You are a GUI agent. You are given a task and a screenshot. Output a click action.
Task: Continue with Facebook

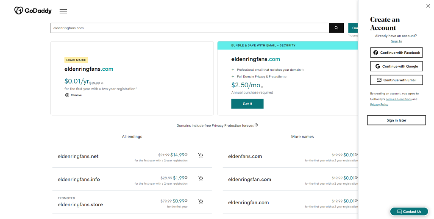click(396, 53)
